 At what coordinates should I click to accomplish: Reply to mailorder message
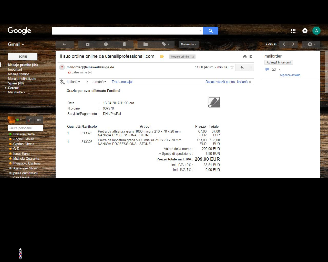242,67
